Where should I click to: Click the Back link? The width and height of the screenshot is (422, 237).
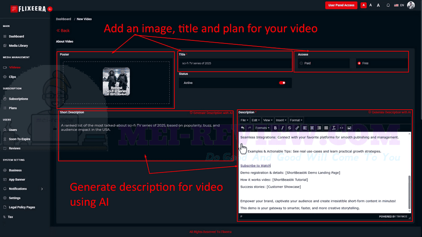63,31
